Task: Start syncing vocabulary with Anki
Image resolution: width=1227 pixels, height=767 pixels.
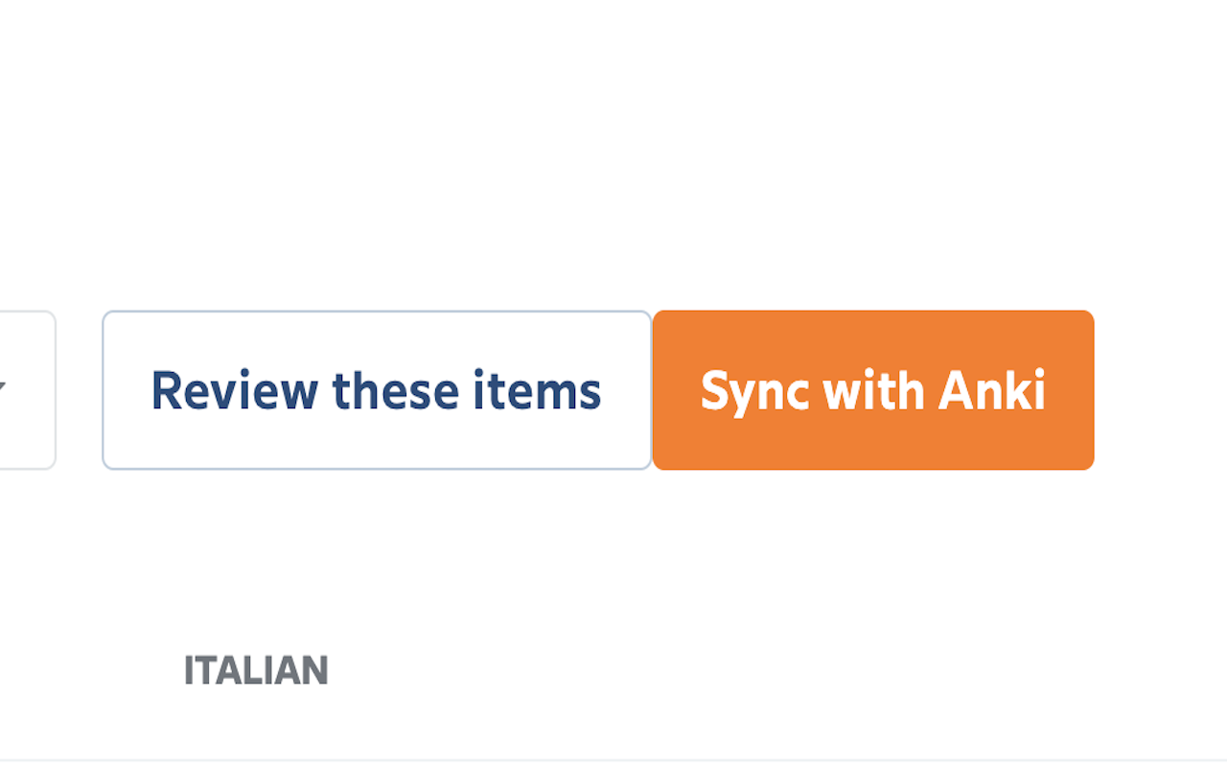Action: pyautogui.click(x=872, y=390)
